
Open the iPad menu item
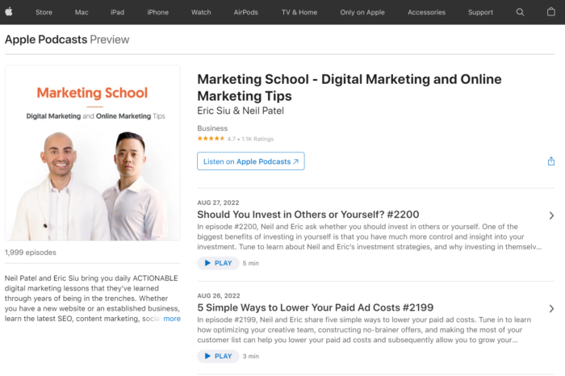pos(118,12)
